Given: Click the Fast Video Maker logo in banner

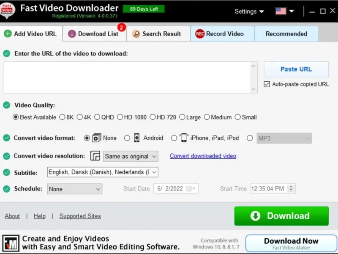Looking at the screenshot, I should (x=11, y=243).
